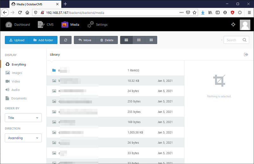254x164 pixels.
Task: Click the address bar URL
Action: point(75,13)
